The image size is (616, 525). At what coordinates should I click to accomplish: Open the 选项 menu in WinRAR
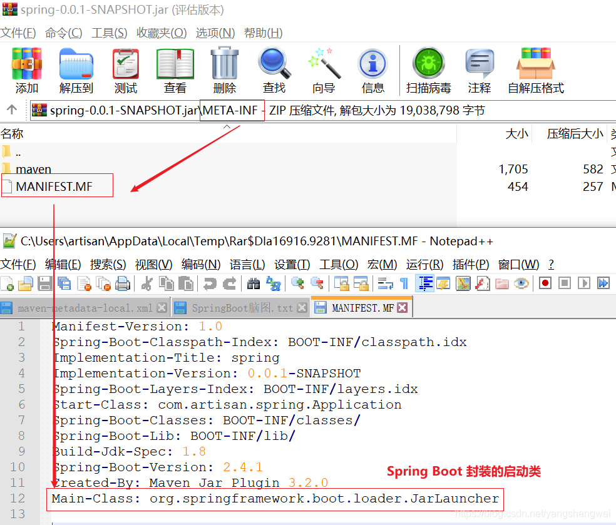tap(215, 33)
